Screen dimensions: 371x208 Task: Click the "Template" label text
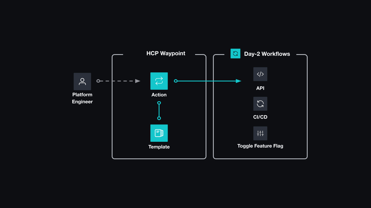(x=159, y=147)
